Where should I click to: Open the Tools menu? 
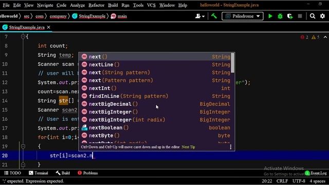click(x=138, y=5)
